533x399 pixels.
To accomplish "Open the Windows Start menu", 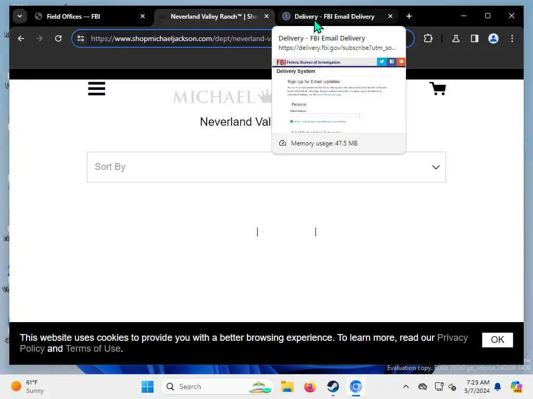I will point(147,387).
